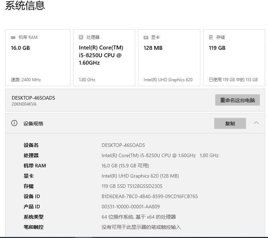Collapse the 设备规格 section chevron
The height and width of the screenshot is (238, 268).
click(256, 123)
